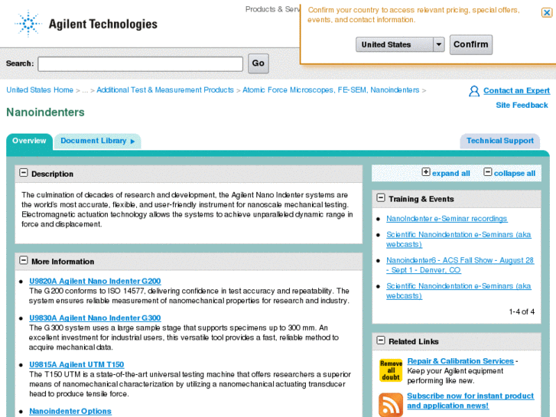Open the United States country dropdown
This screenshot has width=556, height=417.
click(400, 44)
